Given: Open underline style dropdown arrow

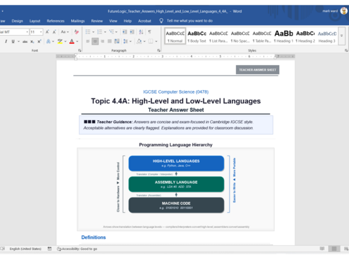Looking at the screenshot, I should [18, 41].
